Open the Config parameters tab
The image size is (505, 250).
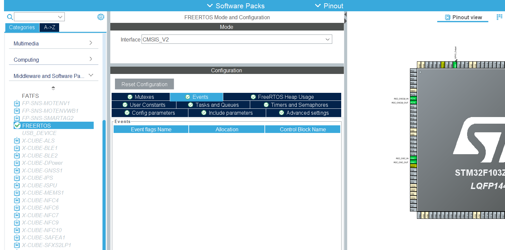click(150, 113)
